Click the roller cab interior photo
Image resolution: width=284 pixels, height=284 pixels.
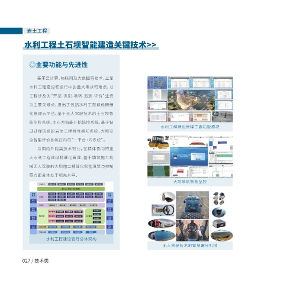point(192,230)
